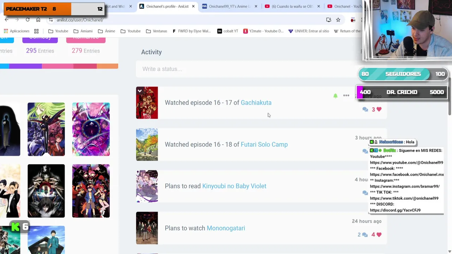
Task: Like the Mononogatari activity with 4 hearts
Action: point(376,235)
